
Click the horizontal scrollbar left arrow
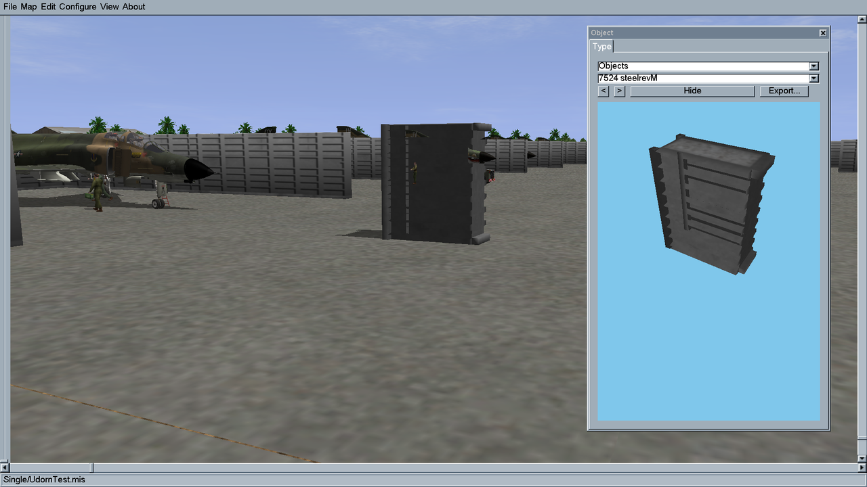[5, 467]
